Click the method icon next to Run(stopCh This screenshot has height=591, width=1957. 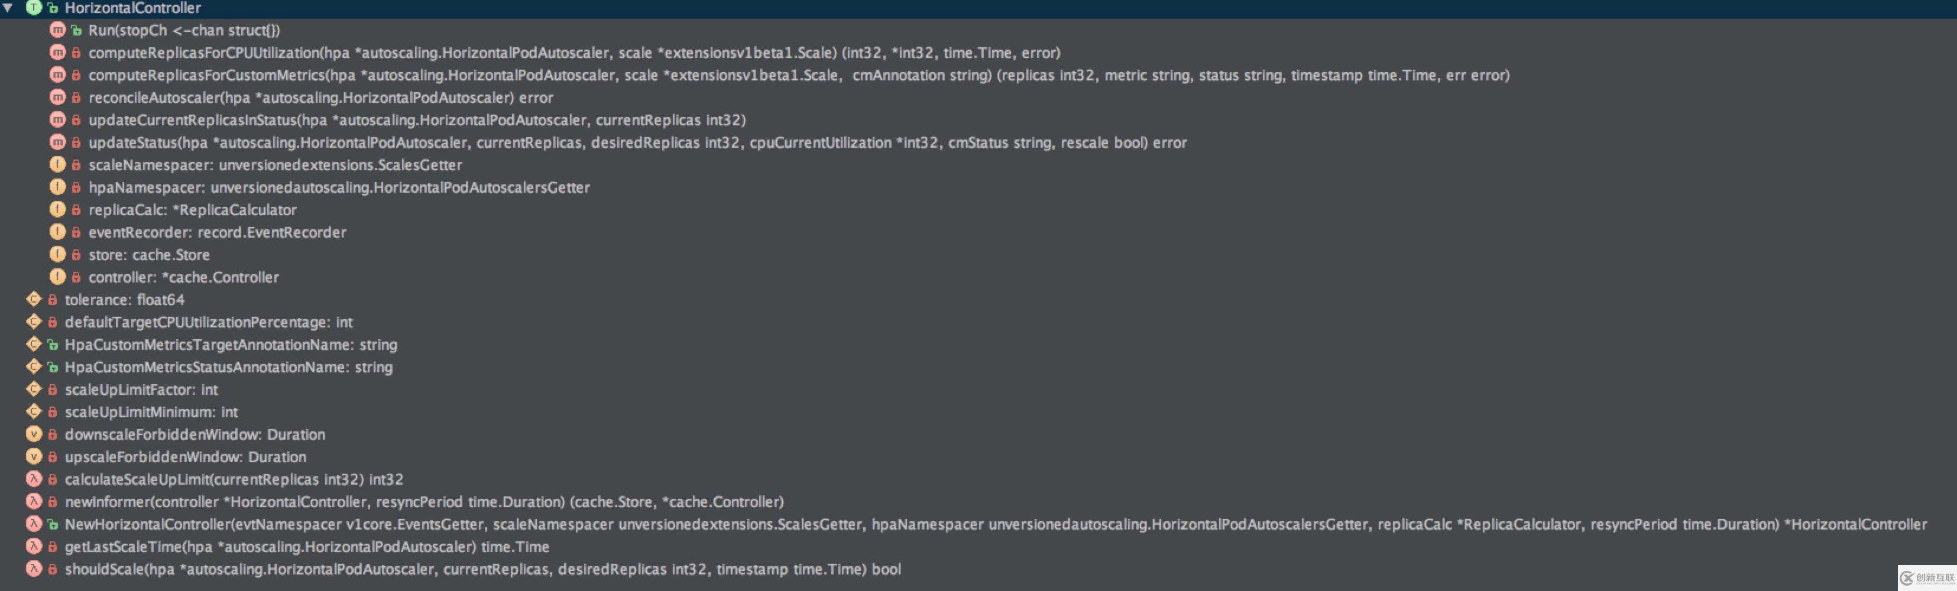pyautogui.click(x=58, y=30)
